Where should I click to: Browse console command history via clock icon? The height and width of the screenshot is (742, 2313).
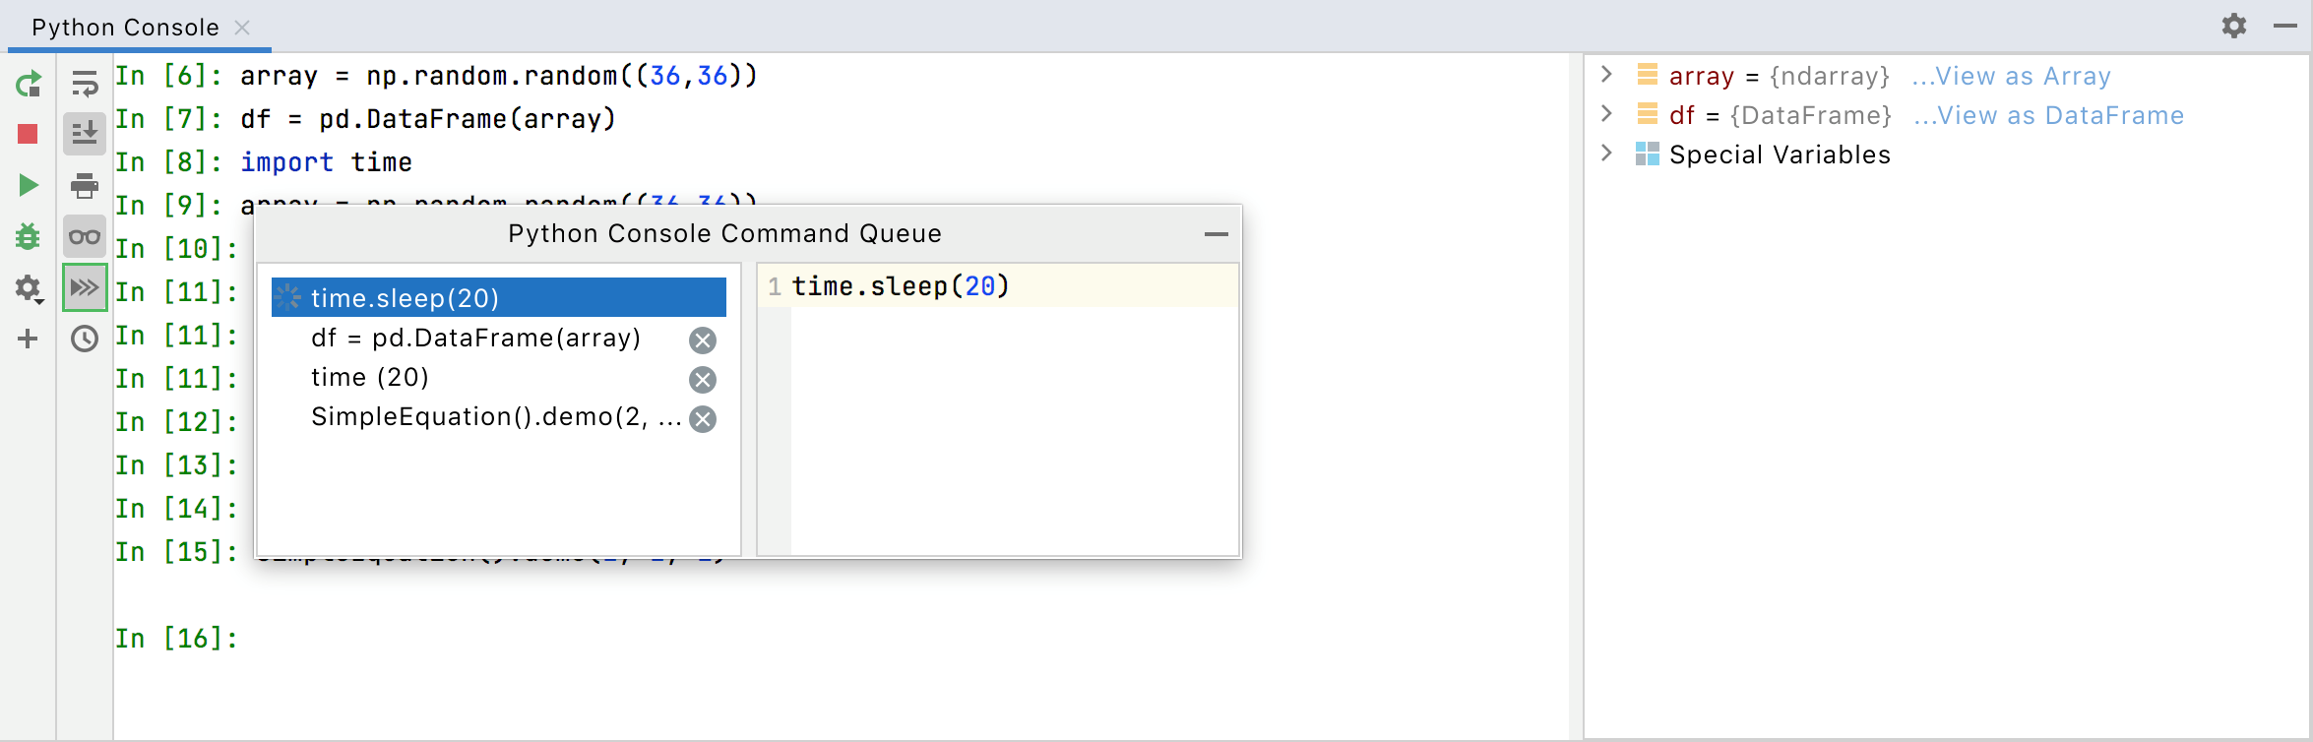click(x=84, y=339)
